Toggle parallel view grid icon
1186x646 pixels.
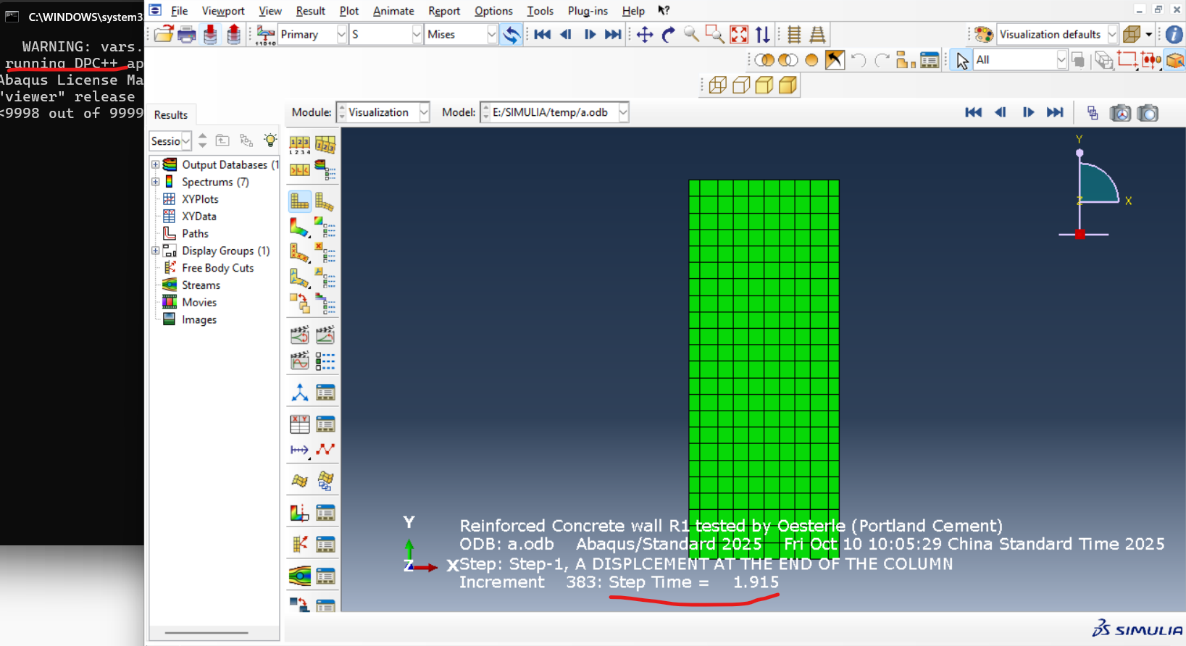[x=794, y=34]
